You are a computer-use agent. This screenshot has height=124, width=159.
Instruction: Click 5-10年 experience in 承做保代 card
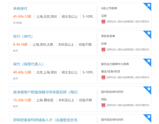click(x=88, y=17)
